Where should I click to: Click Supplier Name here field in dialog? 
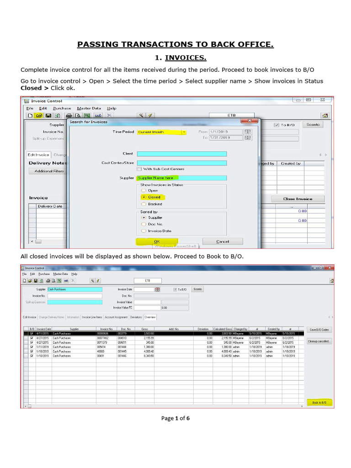tap(182, 178)
